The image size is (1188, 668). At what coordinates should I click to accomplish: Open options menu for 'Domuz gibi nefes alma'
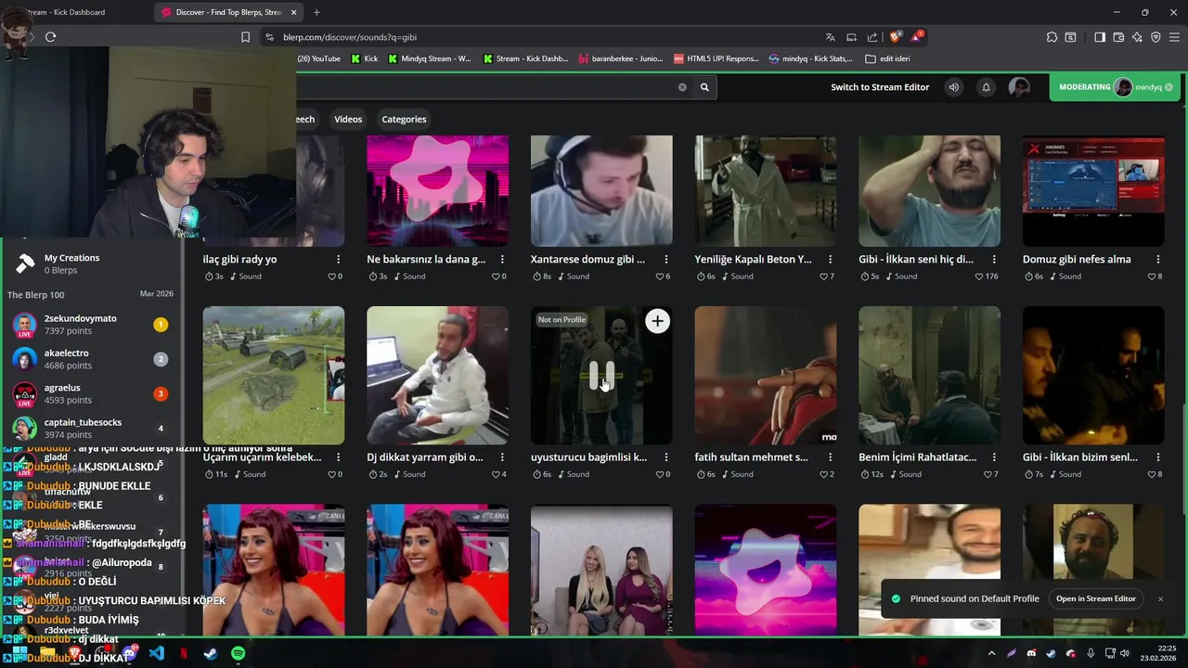pyautogui.click(x=1158, y=260)
